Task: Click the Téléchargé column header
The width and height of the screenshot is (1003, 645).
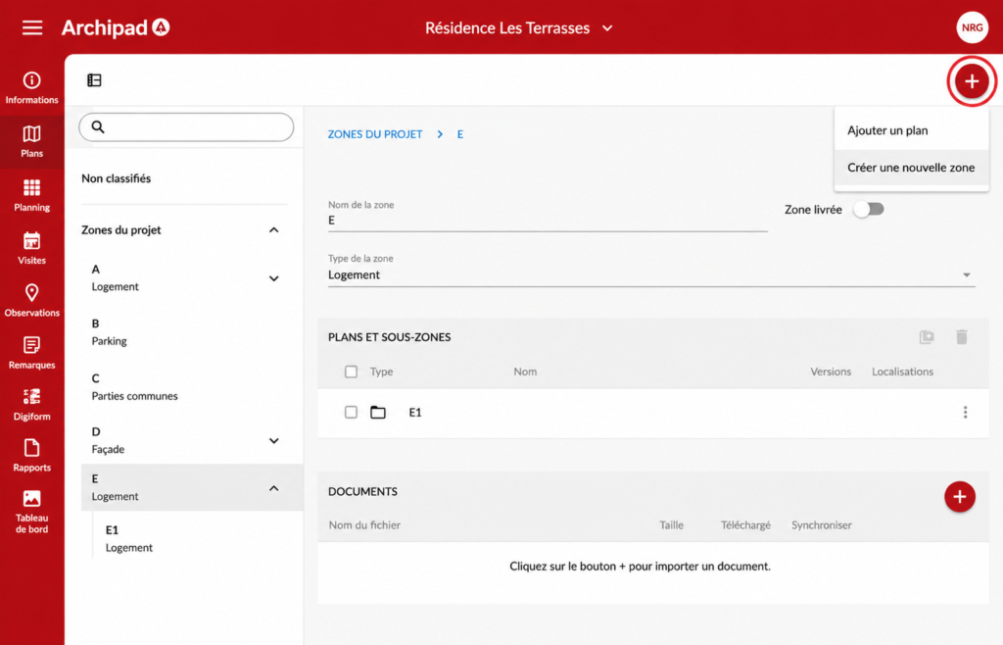Action: (745, 525)
